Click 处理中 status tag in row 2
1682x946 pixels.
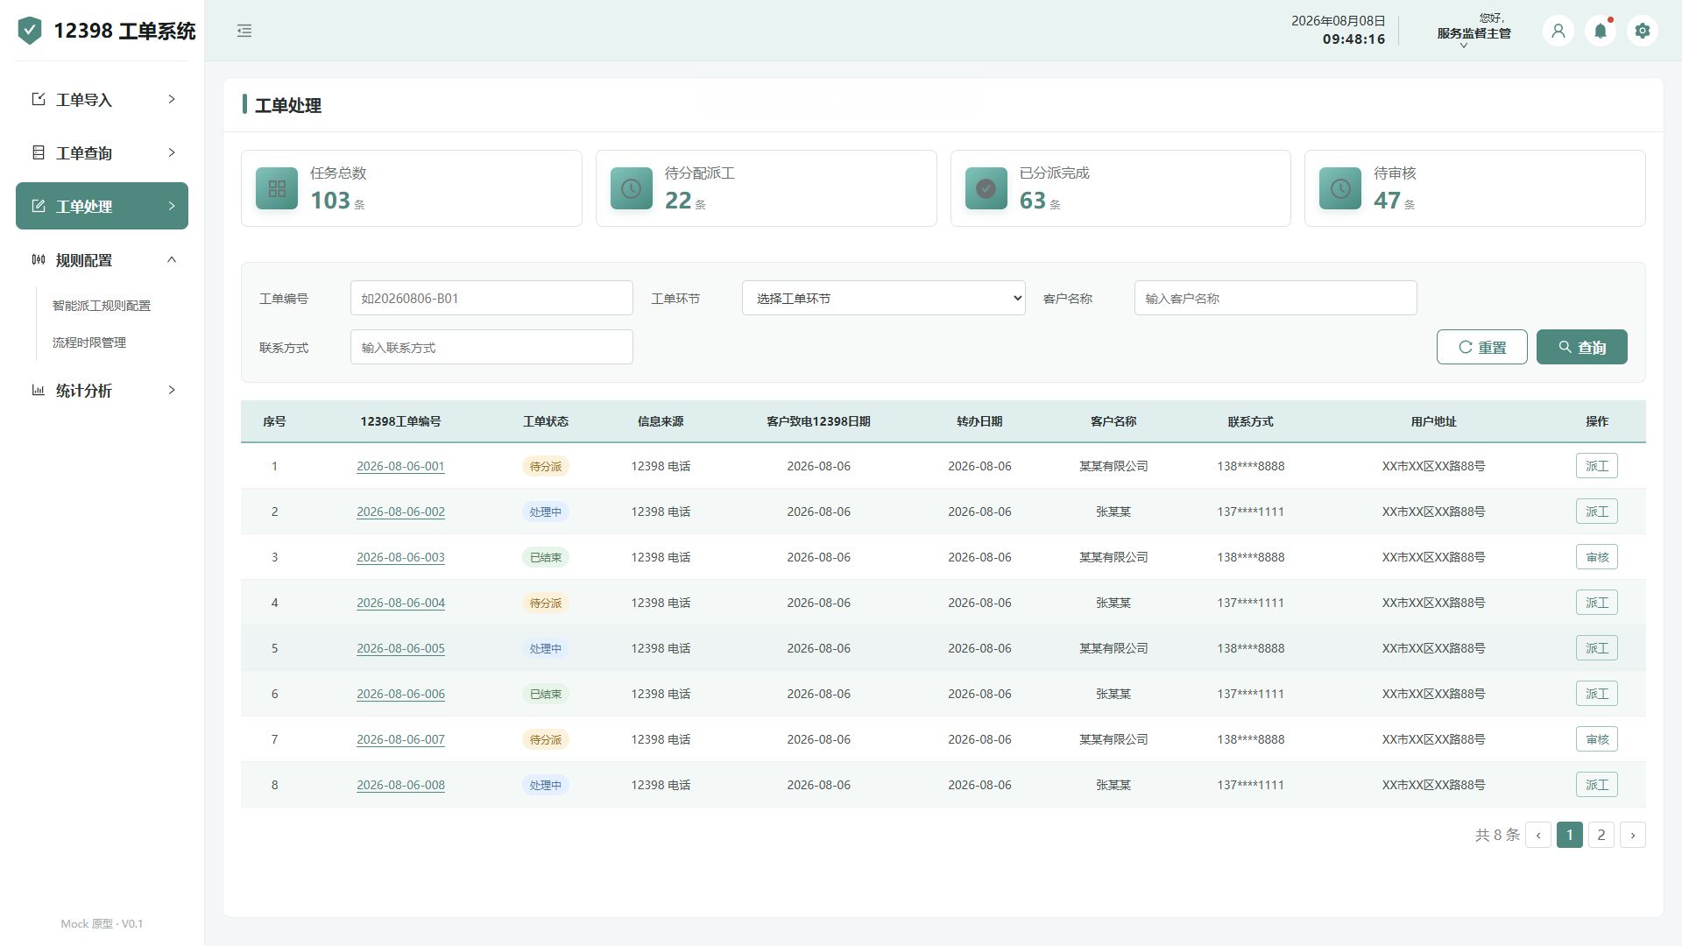tap(546, 512)
